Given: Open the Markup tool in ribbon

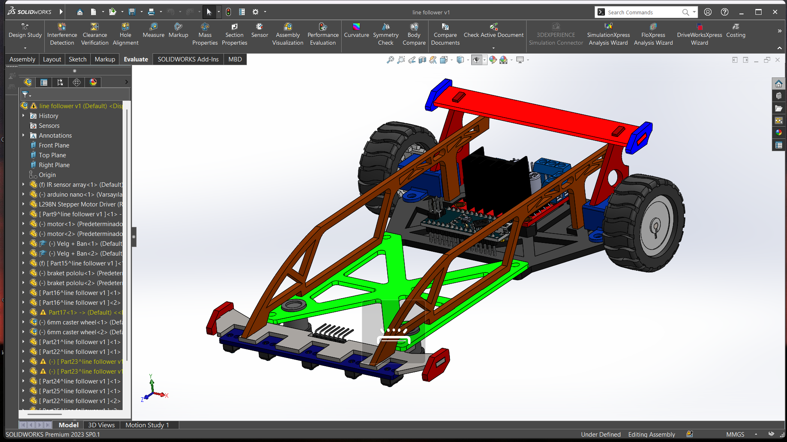Looking at the screenshot, I should click(x=178, y=31).
